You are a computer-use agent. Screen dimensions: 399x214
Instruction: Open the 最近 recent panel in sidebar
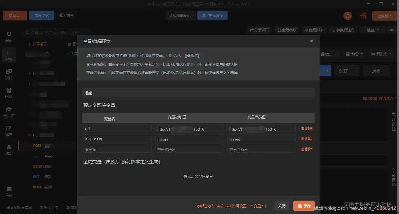tap(9, 36)
